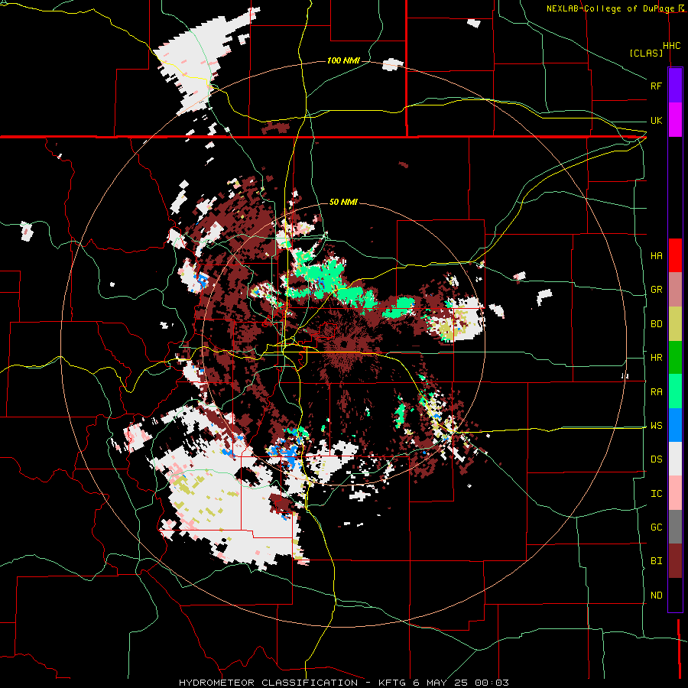The height and width of the screenshot is (688, 688).
Task: Click the magenta UK legend color swatch
Action: pyautogui.click(x=675, y=120)
